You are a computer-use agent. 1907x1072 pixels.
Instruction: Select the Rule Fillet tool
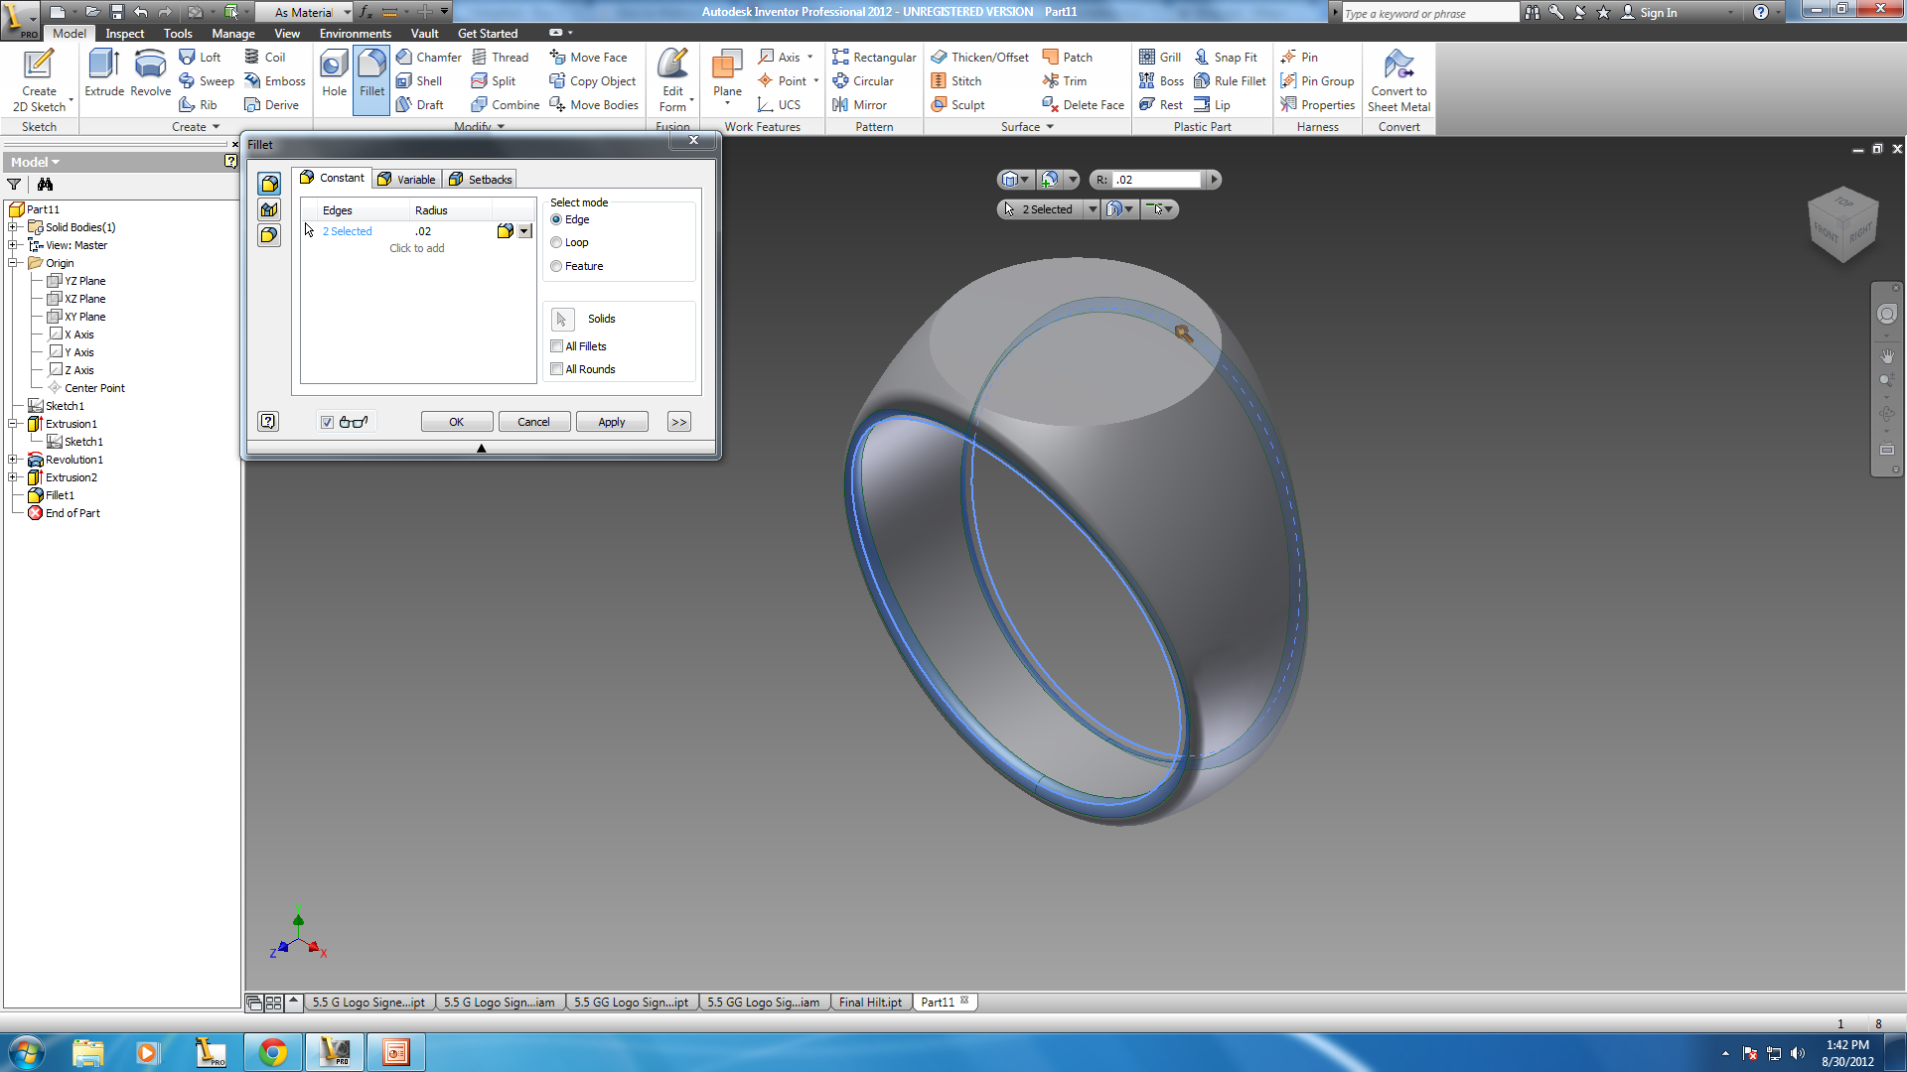(x=1230, y=81)
